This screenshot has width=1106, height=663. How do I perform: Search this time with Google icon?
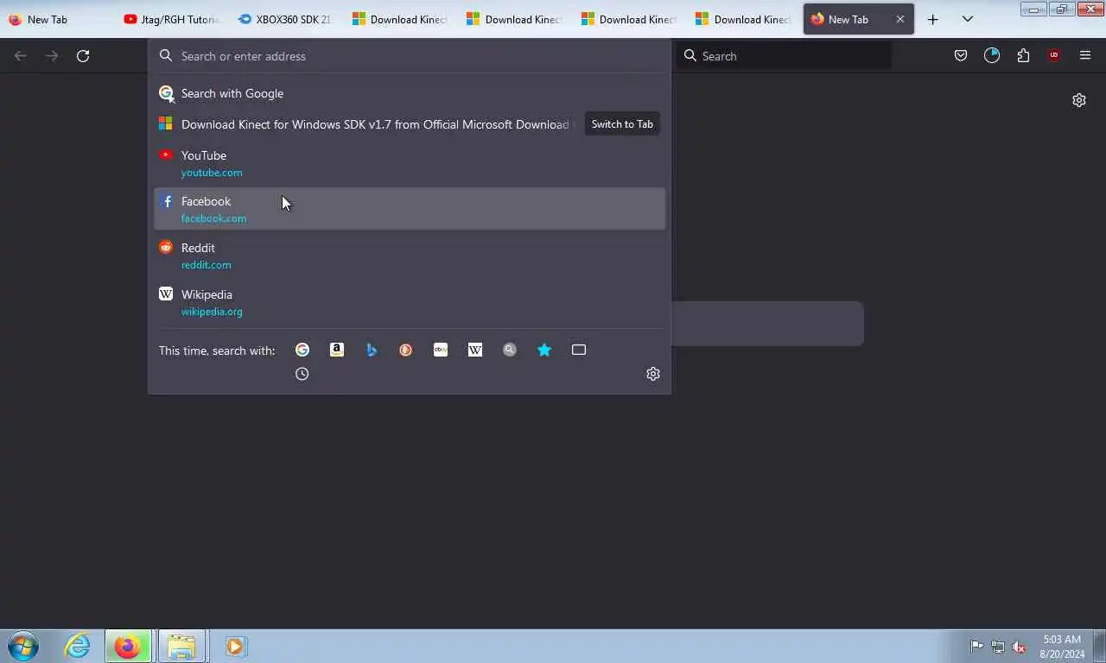pyautogui.click(x=302, y=350)
